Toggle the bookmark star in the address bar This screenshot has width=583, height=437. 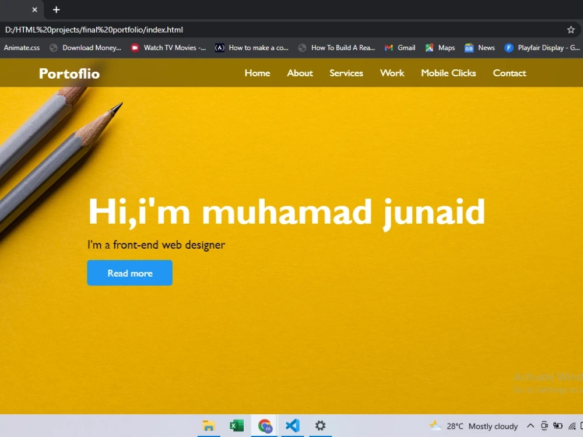click(x=571, y=29)
